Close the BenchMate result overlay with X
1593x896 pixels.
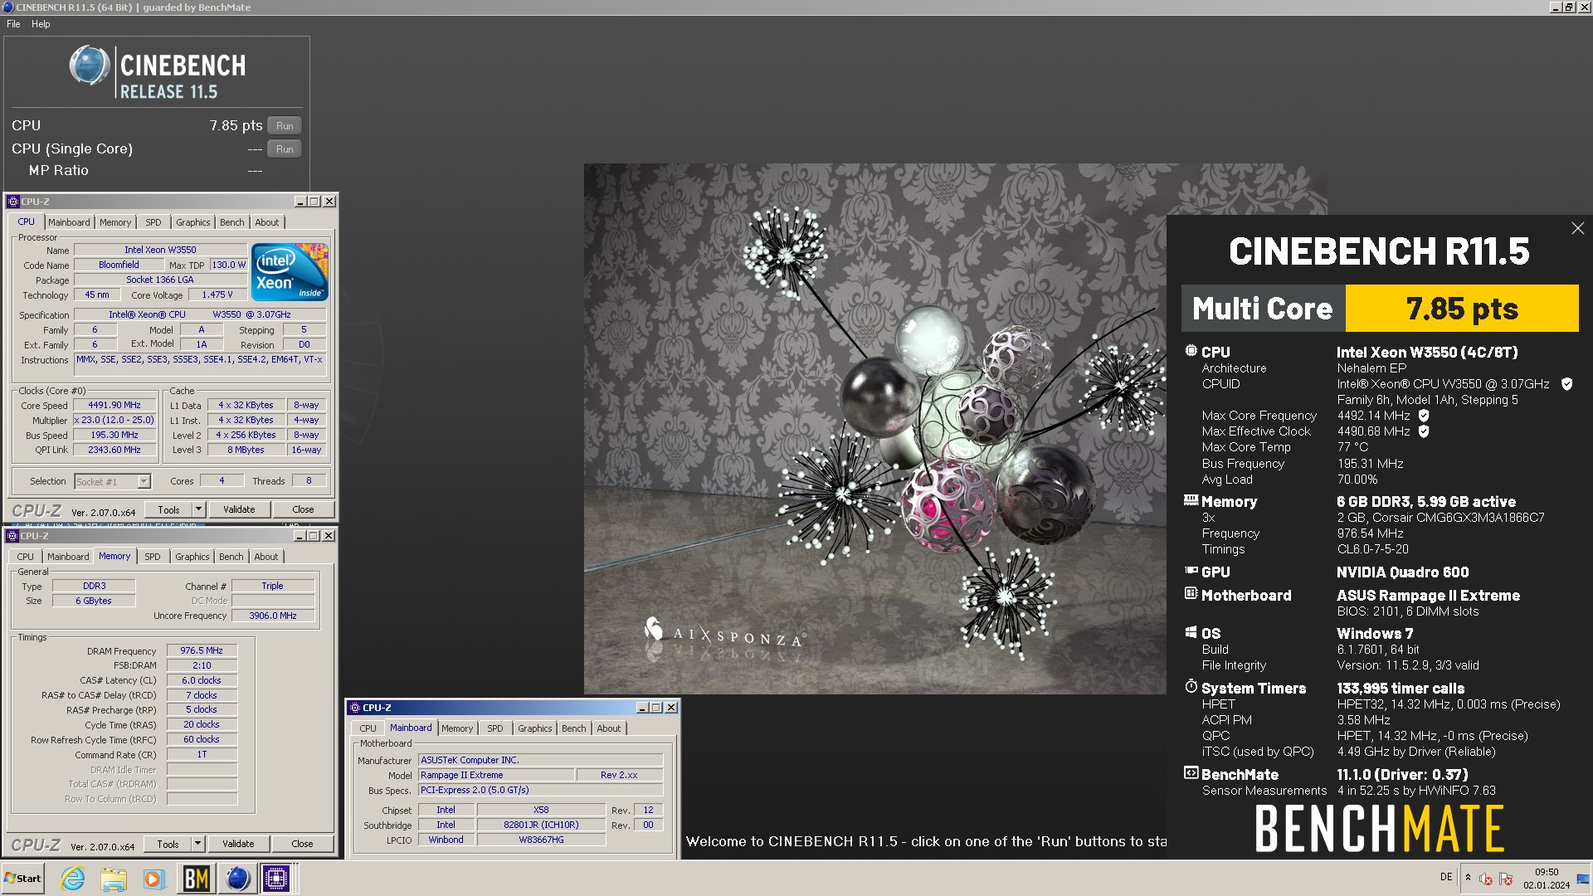pyautogui.click(x=1577, y=228)
